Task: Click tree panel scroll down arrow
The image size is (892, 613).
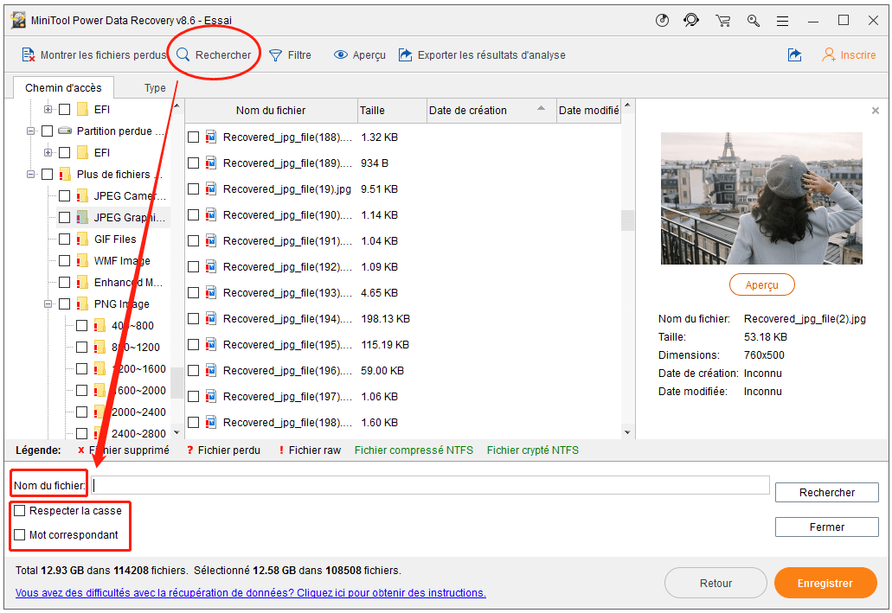Action: point(176,432)
